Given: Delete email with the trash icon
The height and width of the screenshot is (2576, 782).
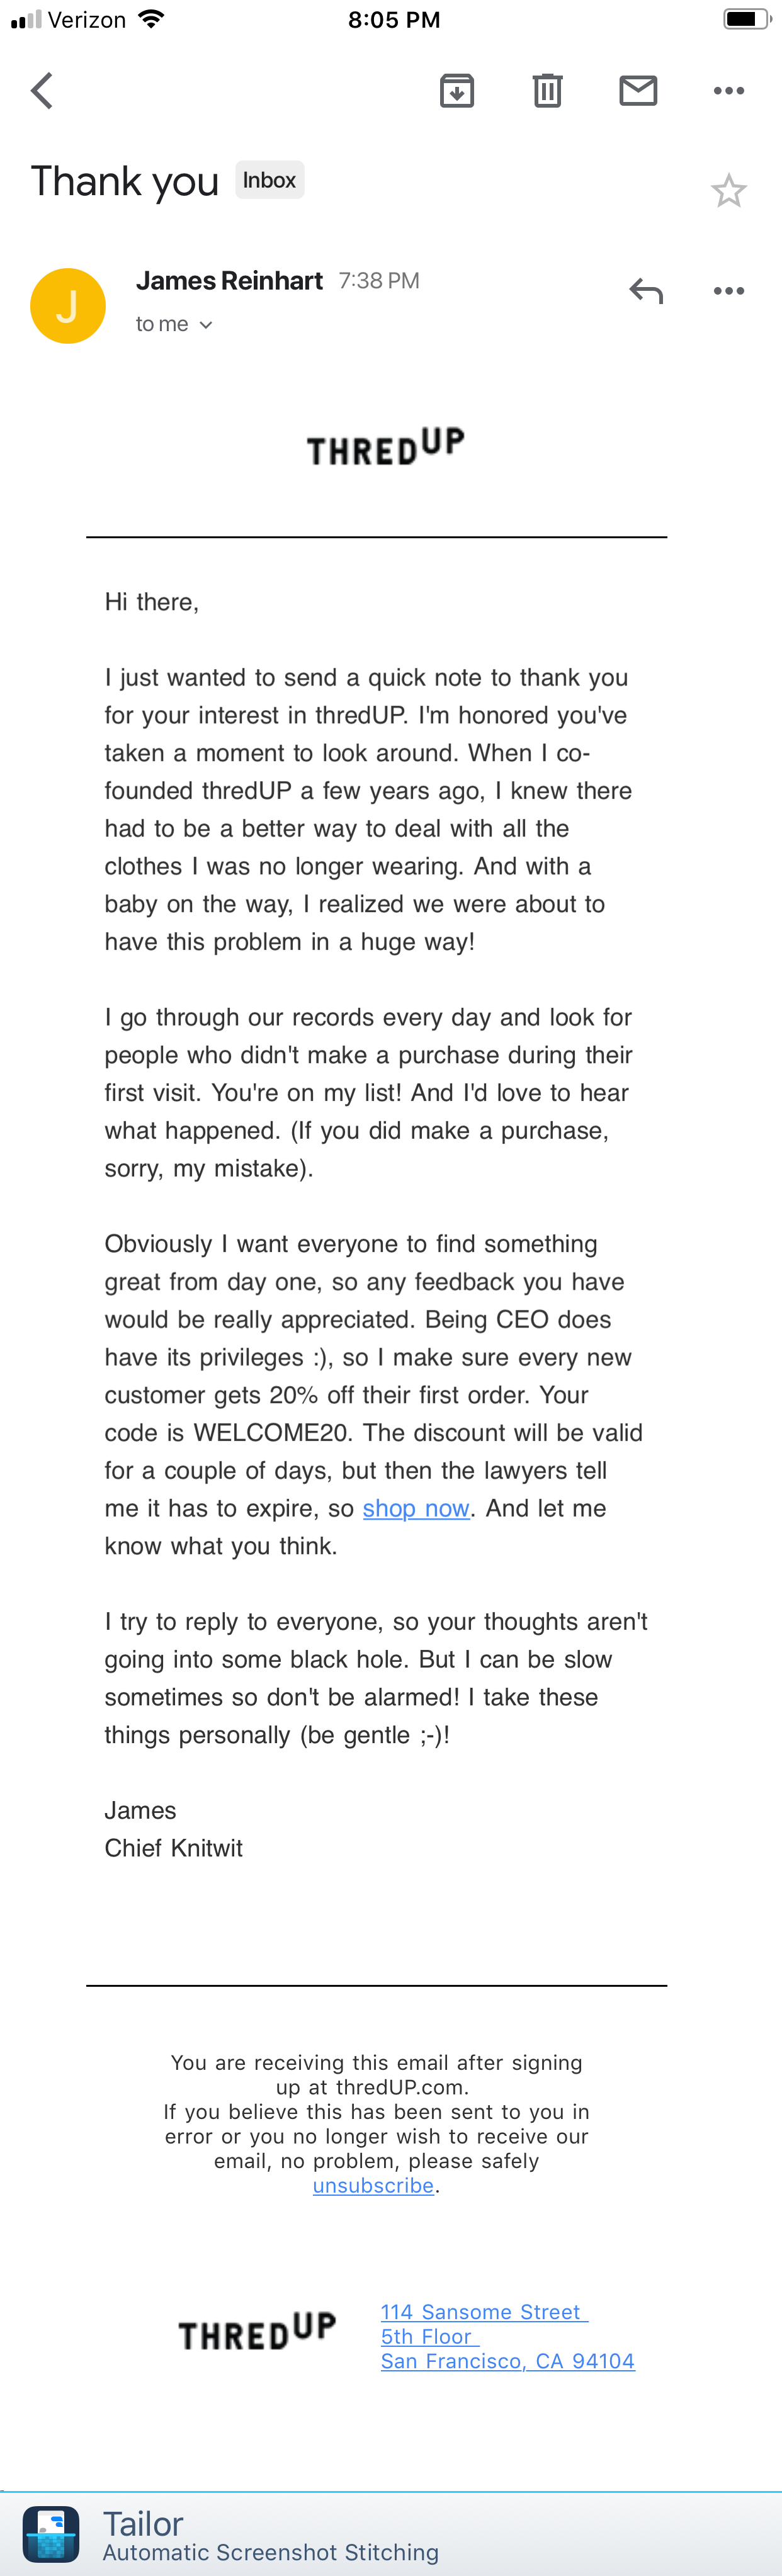Looking at the screenshot, I should click(x=547, y=91).
